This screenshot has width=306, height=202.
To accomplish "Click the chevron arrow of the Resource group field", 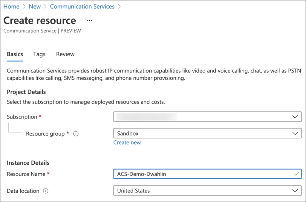I will (295, 133).
